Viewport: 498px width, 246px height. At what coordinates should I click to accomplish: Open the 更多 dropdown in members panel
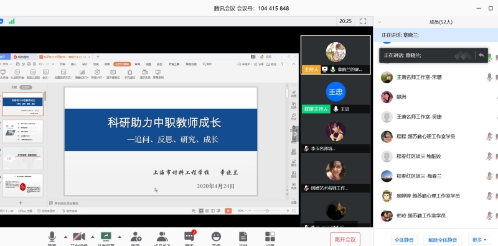pos(479,240)
